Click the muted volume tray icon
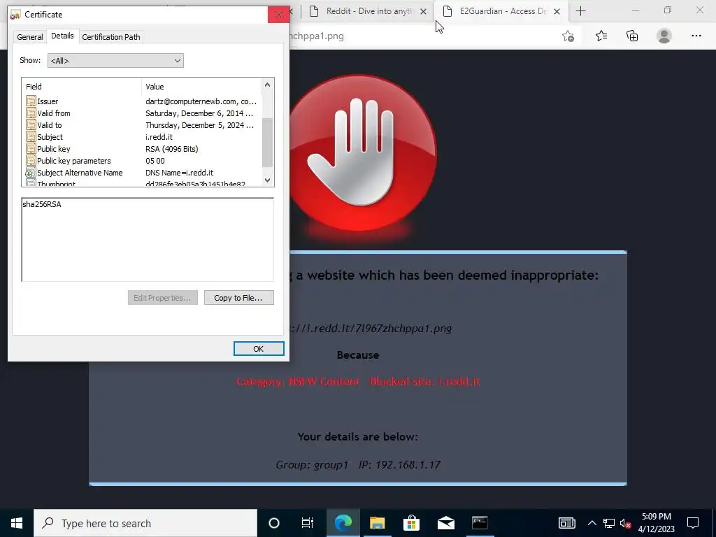Image resolution: width=716 pixels, height=537 pixels. (625, 523)
